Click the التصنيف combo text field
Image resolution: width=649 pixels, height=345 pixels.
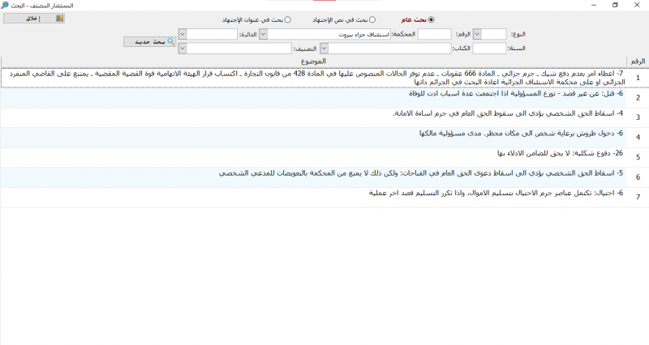coord(239,49)
